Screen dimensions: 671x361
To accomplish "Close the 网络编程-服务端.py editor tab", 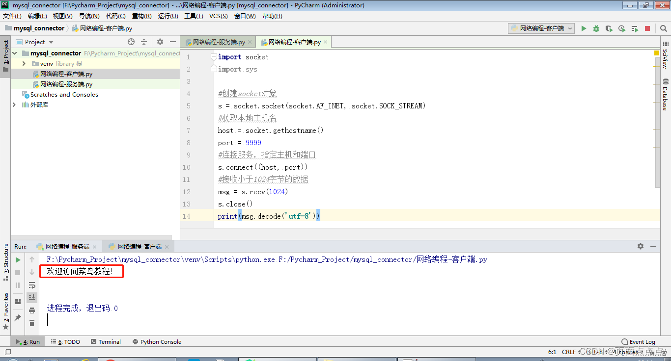I will pyautogui.click(x=250, y=42).
